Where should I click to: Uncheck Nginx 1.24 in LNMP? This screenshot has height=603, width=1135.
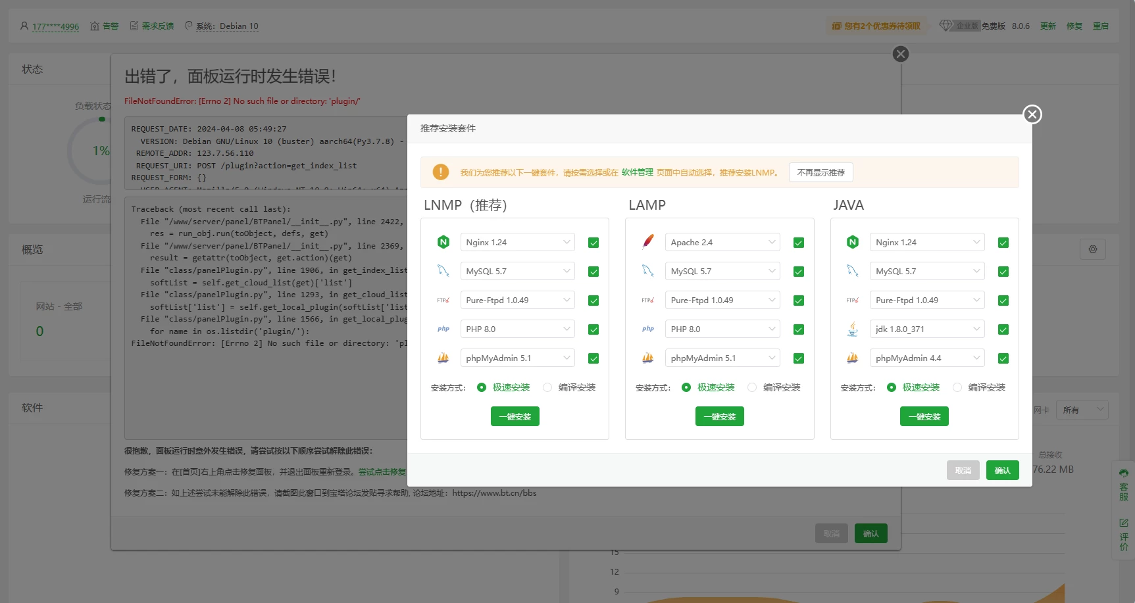[x=593, y=243]
